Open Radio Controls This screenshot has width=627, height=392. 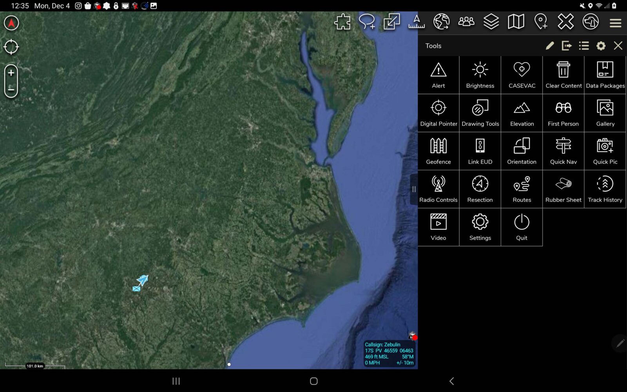pyautogui.click(x=438, y=189)
